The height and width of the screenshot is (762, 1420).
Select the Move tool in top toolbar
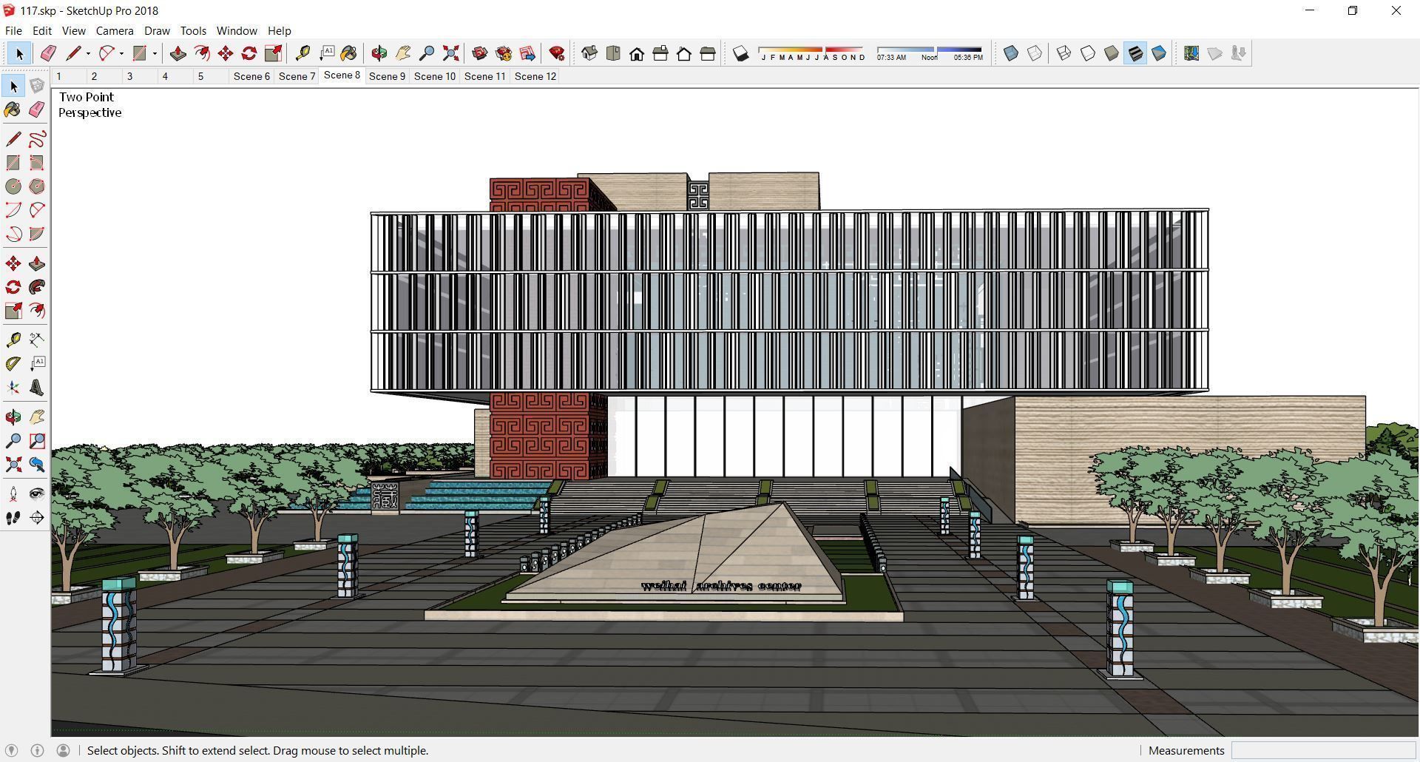click(226, 53)
